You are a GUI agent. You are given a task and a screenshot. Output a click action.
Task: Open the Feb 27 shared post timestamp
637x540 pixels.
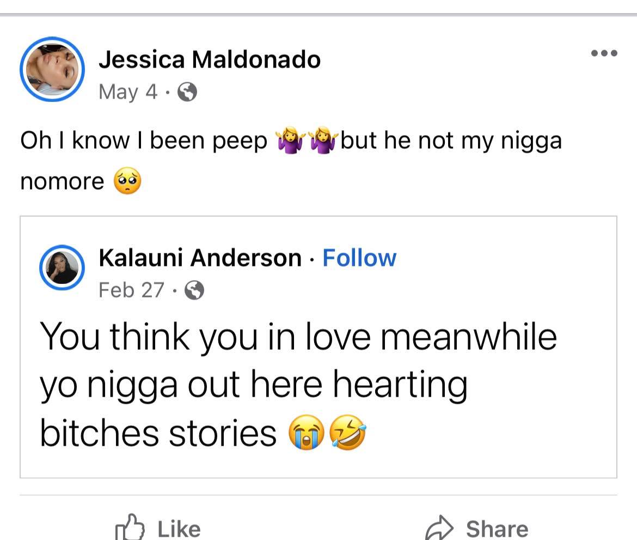[131, 290]
